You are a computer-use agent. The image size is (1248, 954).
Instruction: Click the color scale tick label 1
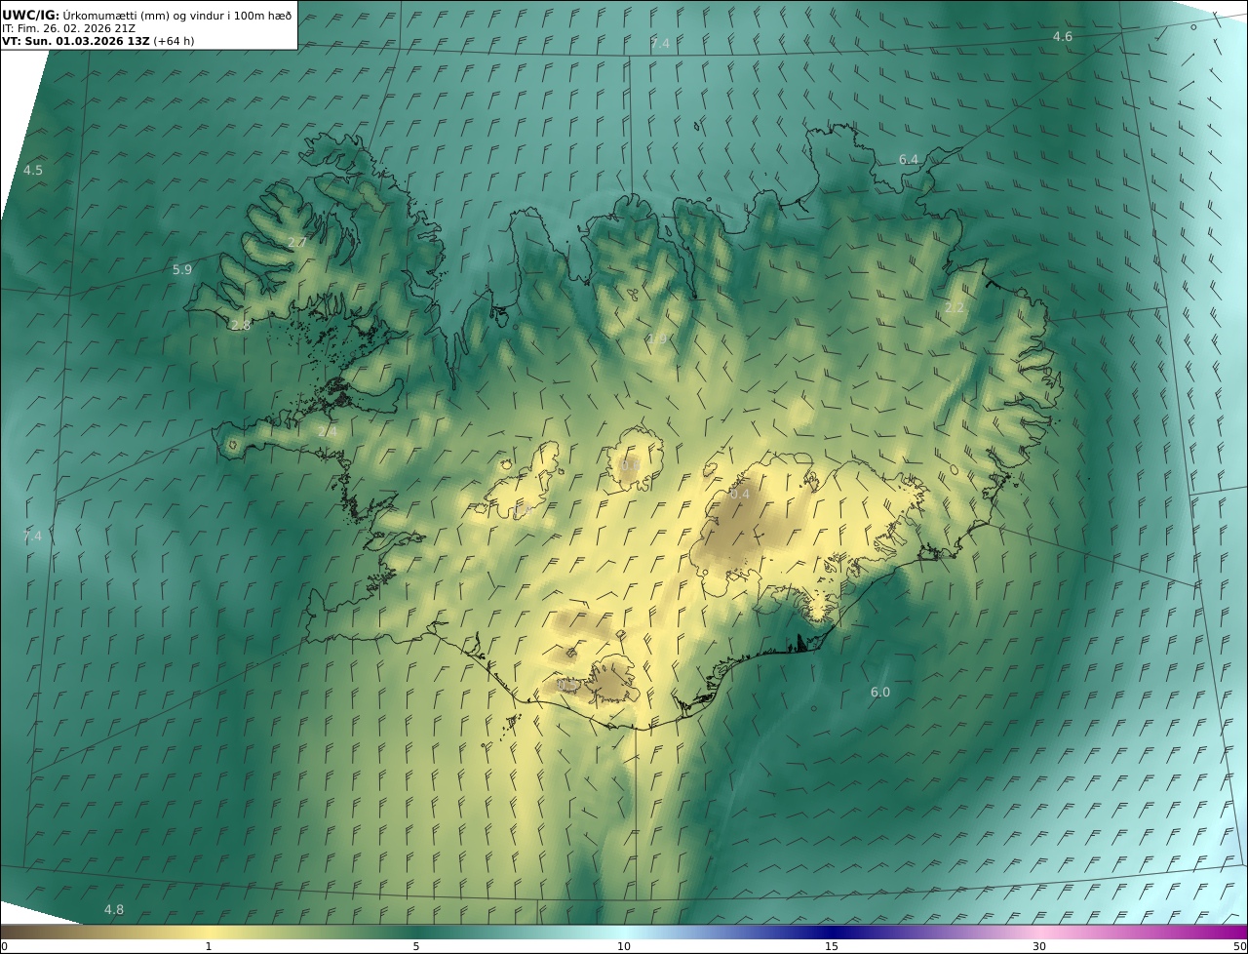[208, 946]
